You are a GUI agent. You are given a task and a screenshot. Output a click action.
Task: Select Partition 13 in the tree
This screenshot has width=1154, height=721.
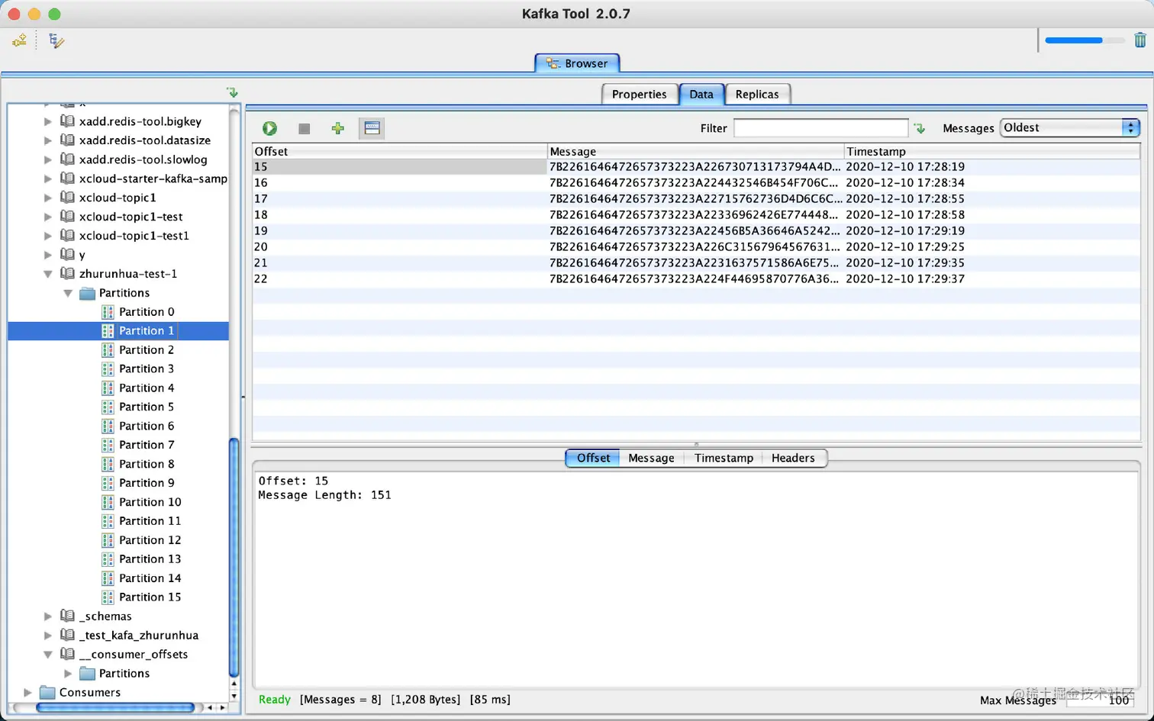coord(150,559)
